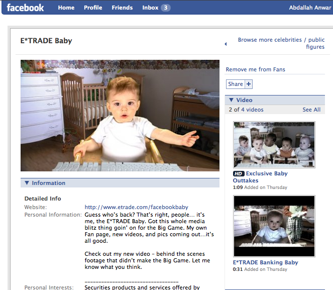333x290 pixels.
Task: Click the Information section header title
Action: click(x=49, y=183)
